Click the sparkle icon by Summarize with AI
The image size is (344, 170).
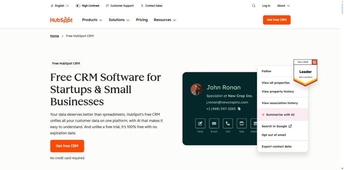coord(263,114)
